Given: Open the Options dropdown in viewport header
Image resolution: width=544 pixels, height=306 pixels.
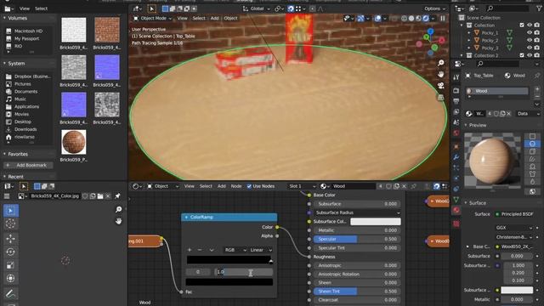Looking at the screenshot, I should coord(434,8).
